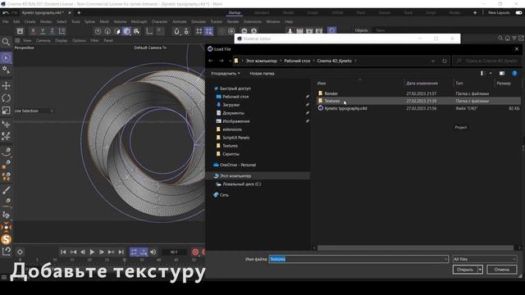Click the Play Forward button in timeline

(x=92, y=252)
